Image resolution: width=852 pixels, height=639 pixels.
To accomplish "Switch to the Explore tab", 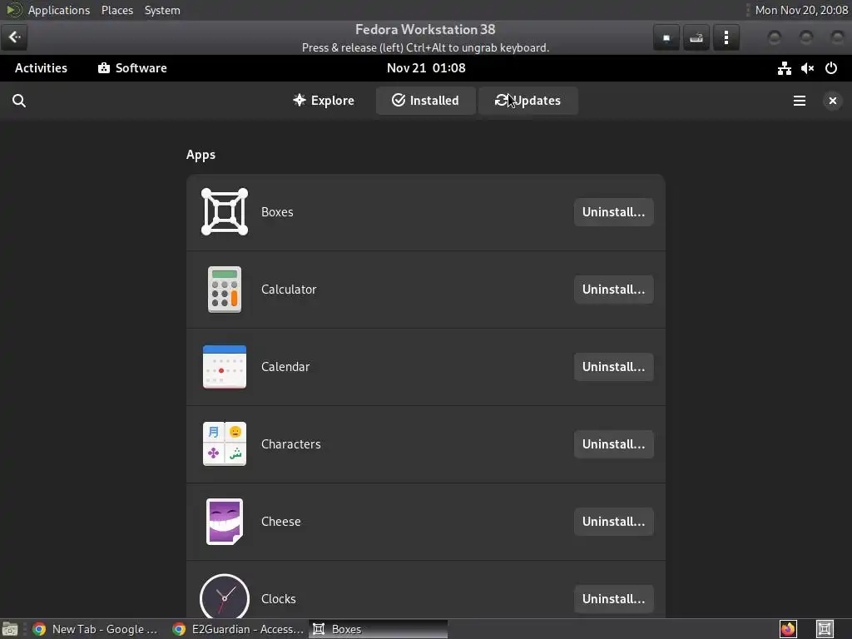I will (x=324, y=101).
